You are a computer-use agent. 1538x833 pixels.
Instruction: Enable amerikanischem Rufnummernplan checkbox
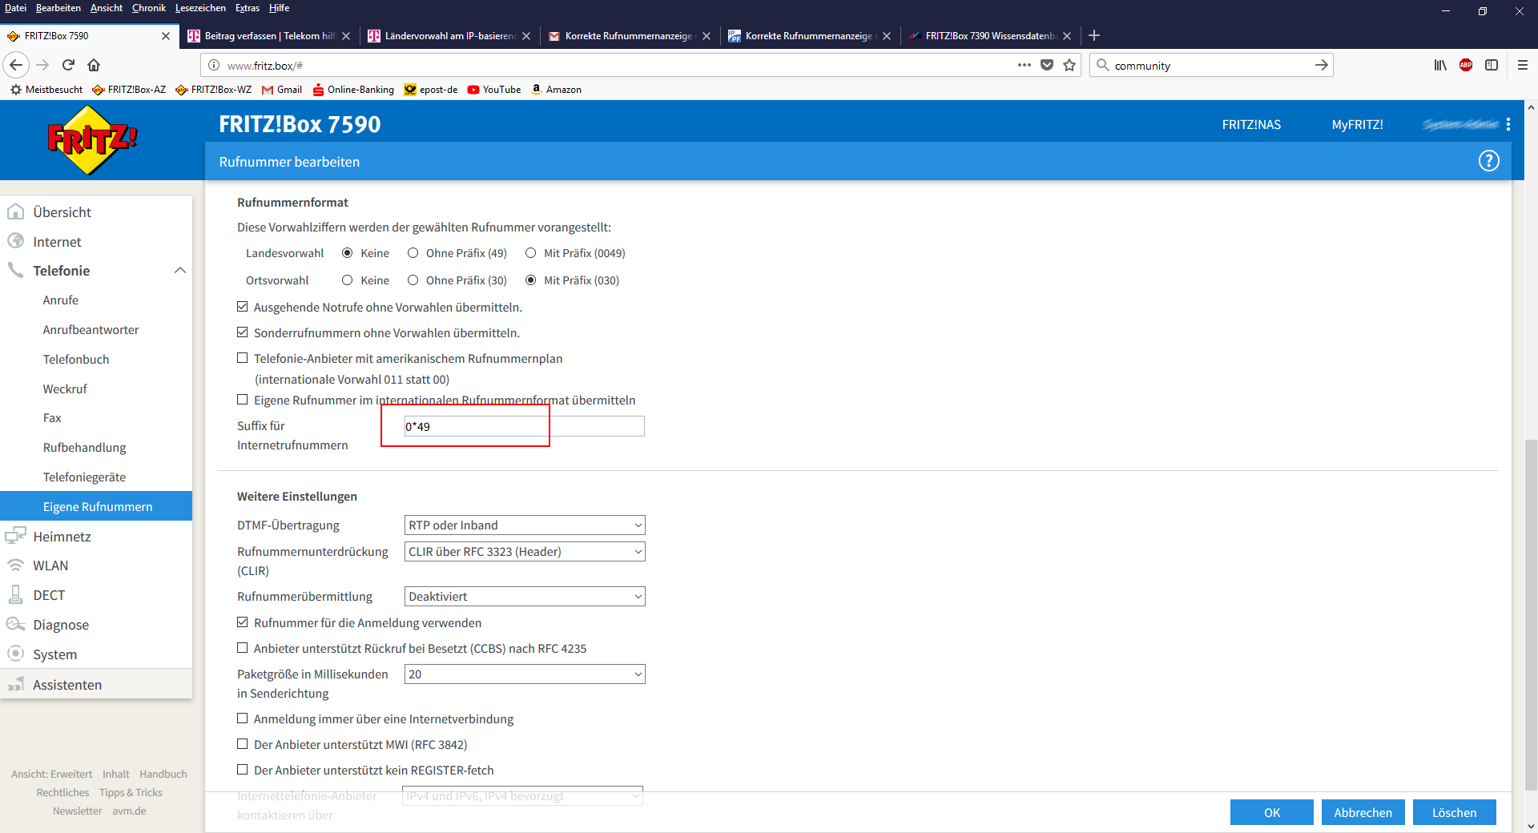point(243,358)
